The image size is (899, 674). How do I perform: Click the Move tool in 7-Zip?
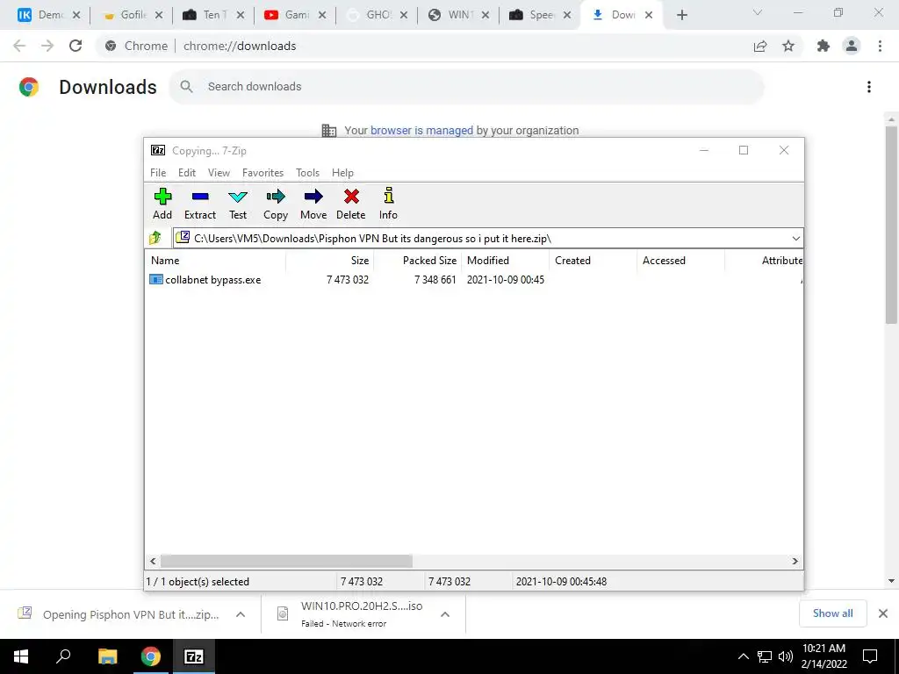point(313,204)
